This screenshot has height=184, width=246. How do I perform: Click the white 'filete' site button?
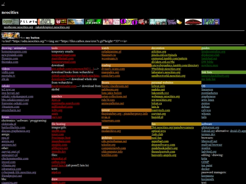pyautogui.click(x=28, y=22)
